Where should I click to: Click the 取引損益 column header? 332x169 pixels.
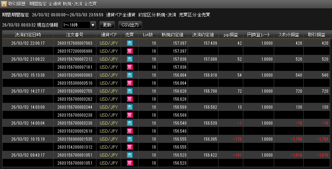pyautogui.click(x=316, y=35)
